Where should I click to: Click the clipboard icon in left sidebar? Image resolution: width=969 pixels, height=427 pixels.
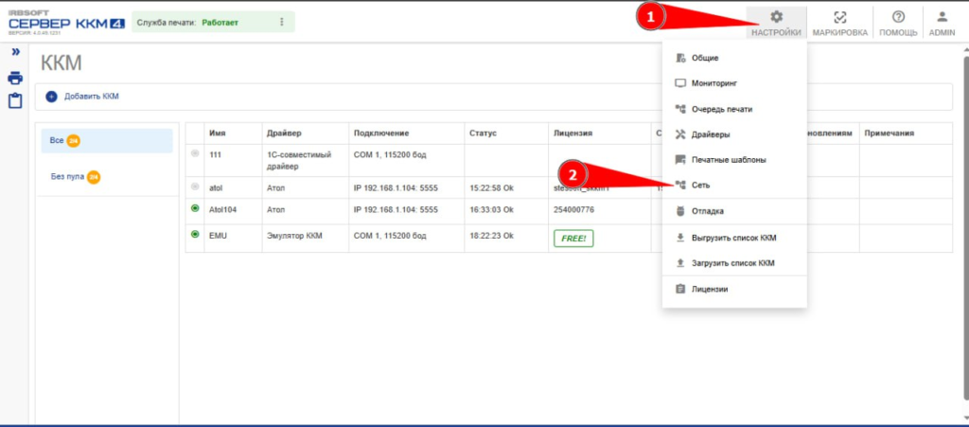15,100
